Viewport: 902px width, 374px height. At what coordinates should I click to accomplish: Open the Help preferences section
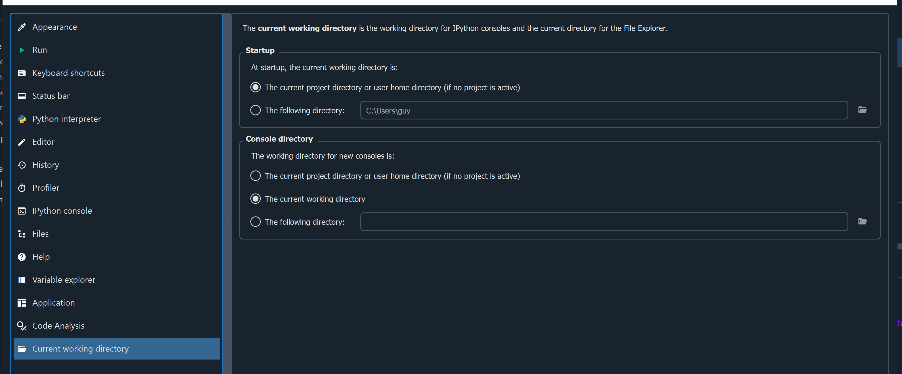(x=41, y=257)
